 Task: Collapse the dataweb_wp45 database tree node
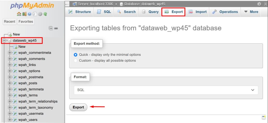coord(4,40)
